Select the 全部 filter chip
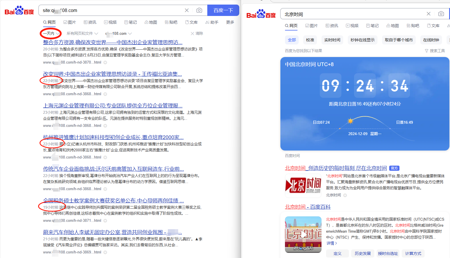The width and height of the screenshot is (450, 258). pos(292,40)
